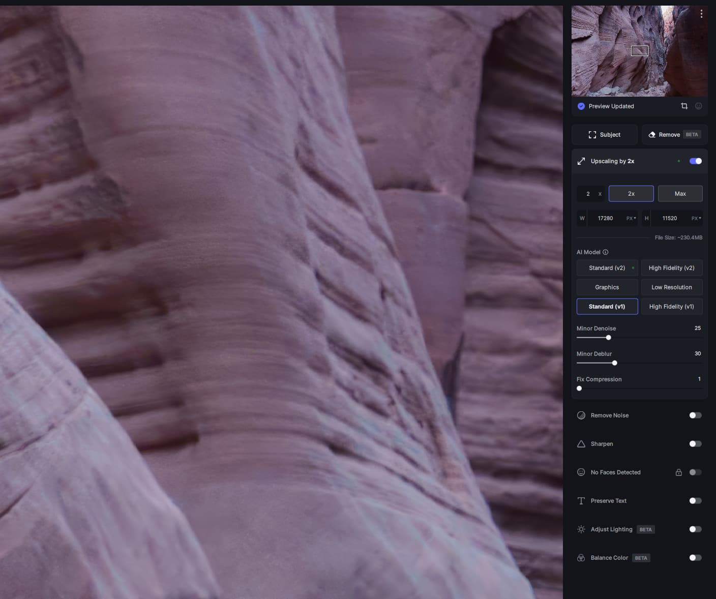This screenshot has width=716, height=599.
Task: Click the Preserve Text T icon
Action: (x=581, y=501)
